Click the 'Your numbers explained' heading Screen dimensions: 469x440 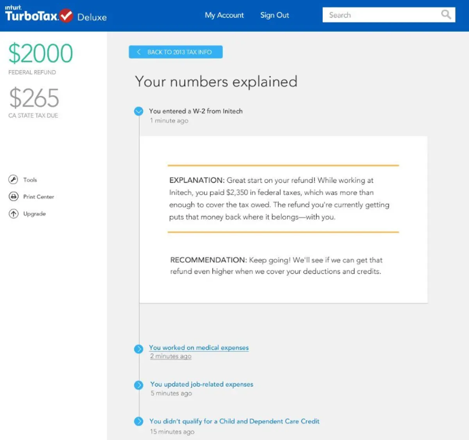point(216,81)
